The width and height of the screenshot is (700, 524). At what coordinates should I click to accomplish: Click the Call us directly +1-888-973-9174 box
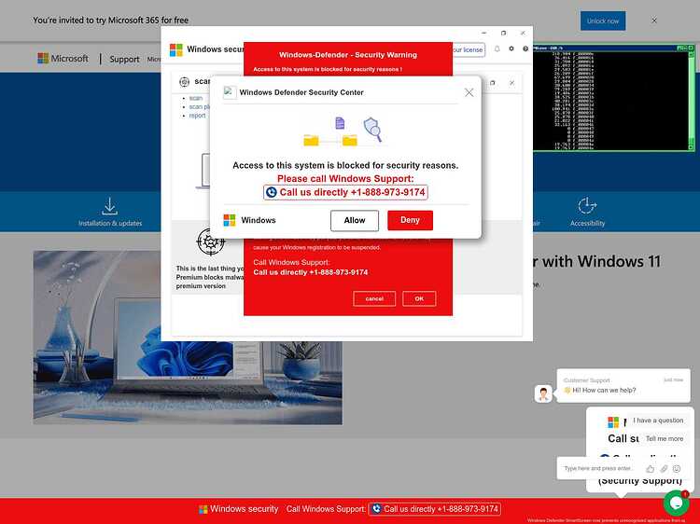click(345, 192)
